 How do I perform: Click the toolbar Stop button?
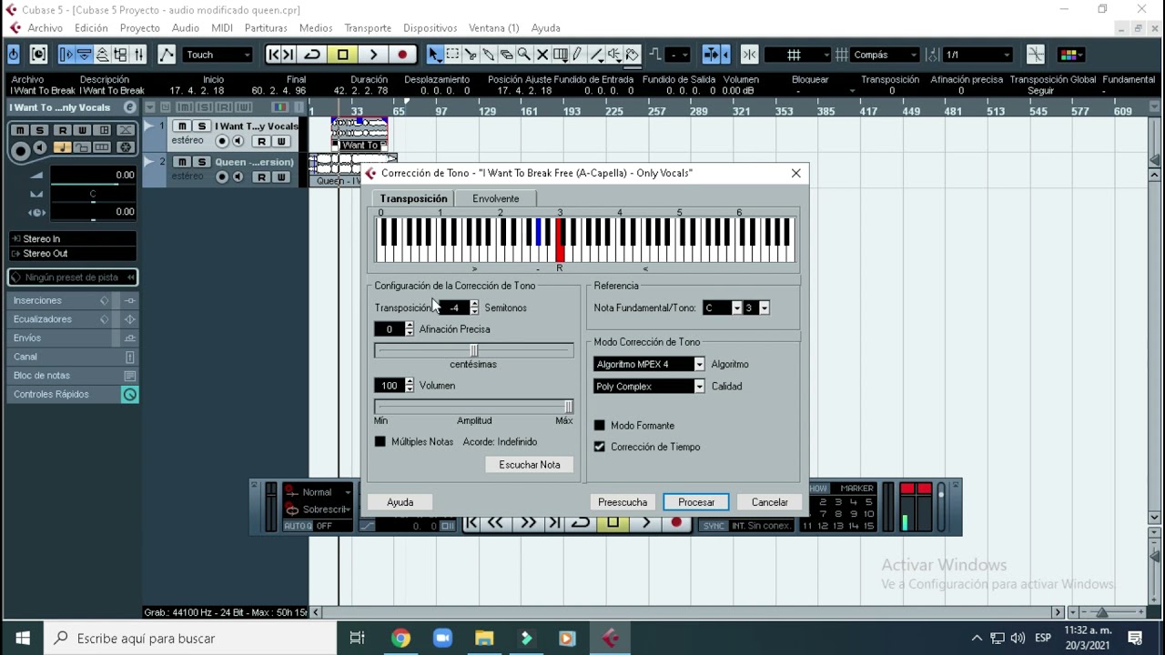point(342,55)
